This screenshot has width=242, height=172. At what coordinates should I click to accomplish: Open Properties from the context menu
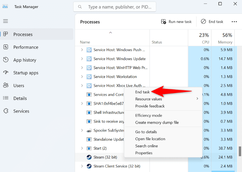tap(163, 153)
